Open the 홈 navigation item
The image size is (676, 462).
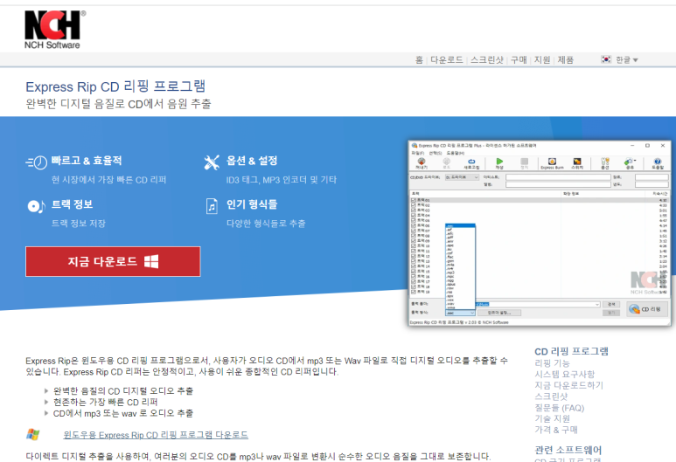419,60
